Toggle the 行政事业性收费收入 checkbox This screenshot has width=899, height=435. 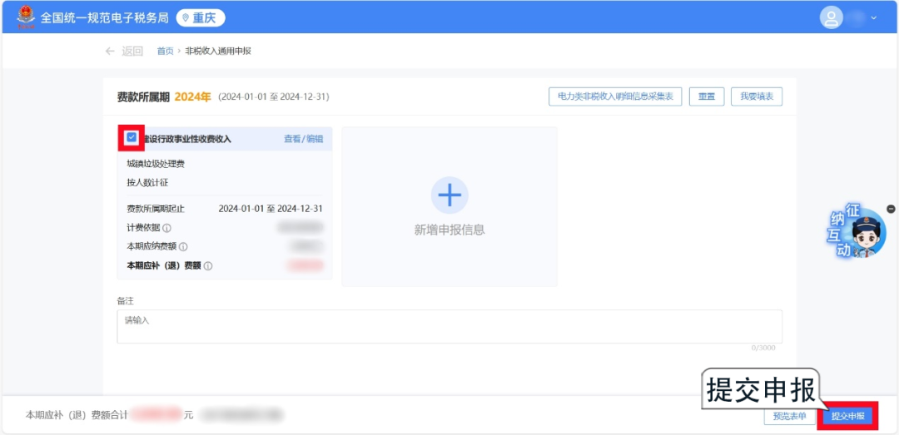[x=132, y=138]
